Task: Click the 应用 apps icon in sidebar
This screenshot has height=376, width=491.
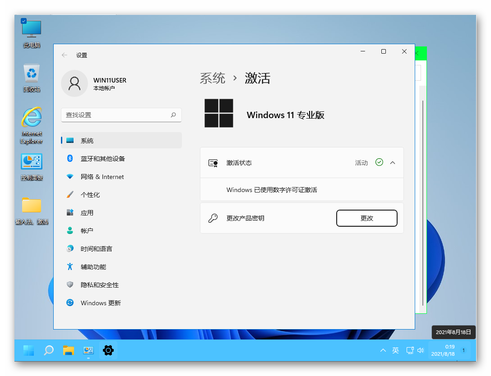Action: 70,212
